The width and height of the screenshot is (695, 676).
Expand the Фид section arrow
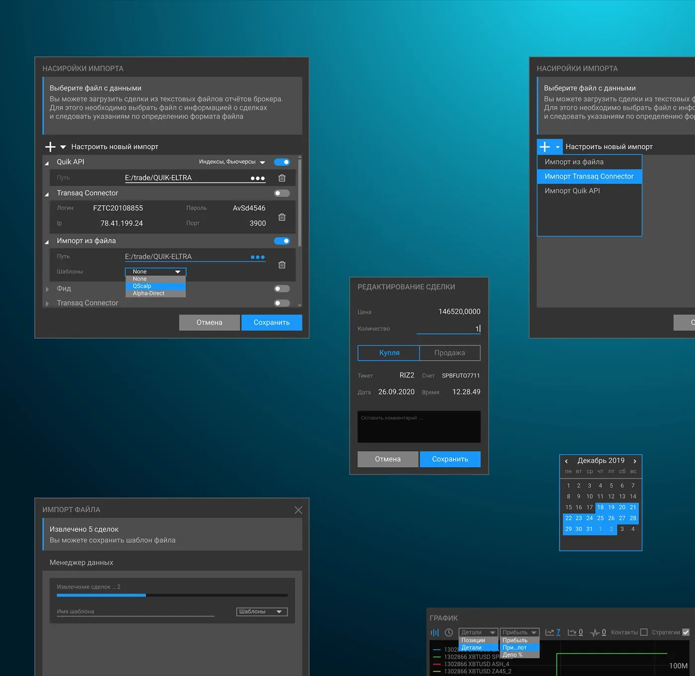[47, 289]
